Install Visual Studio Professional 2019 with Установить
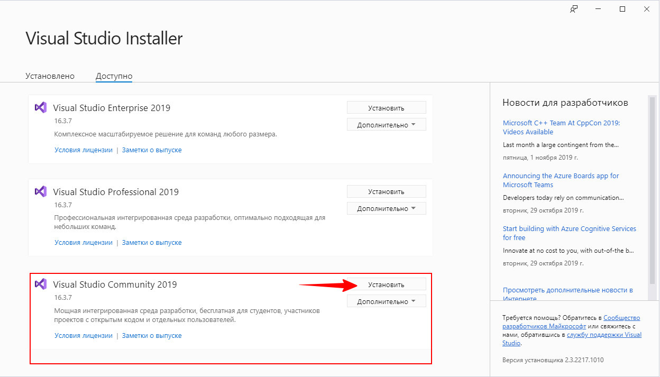The image size is (660, 377). coord(386,192)
